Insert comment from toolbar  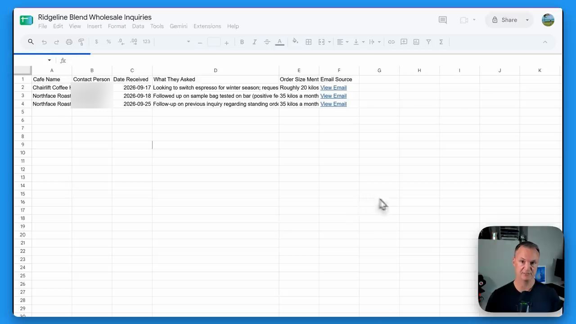404,42
